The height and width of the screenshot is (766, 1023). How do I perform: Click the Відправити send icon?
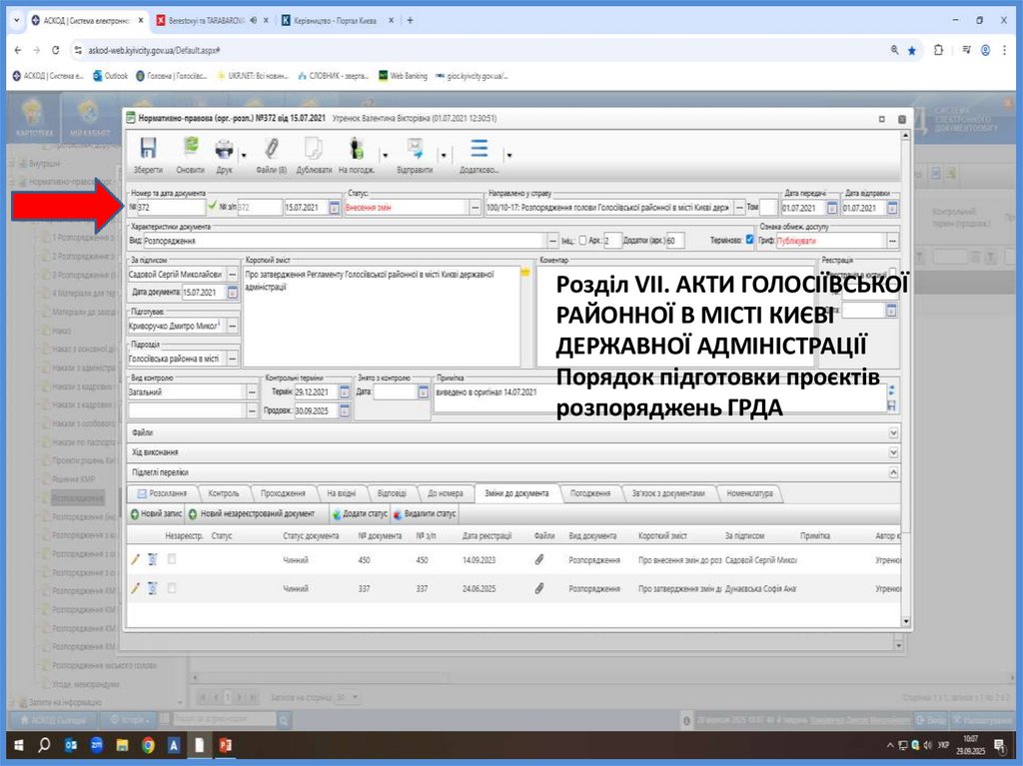click(414, 151)
